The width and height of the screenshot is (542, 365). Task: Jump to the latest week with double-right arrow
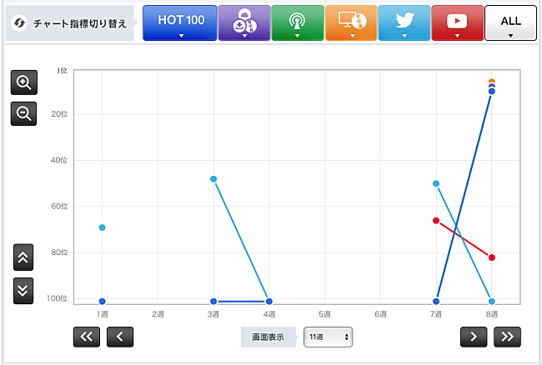coord(506,337)
